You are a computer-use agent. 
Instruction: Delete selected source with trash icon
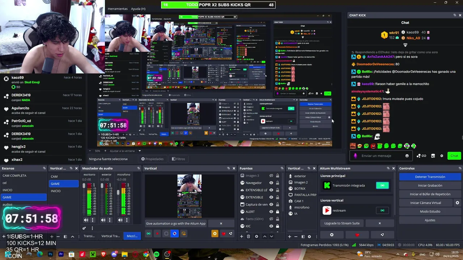pyautogui.click(x=249, y=237)
